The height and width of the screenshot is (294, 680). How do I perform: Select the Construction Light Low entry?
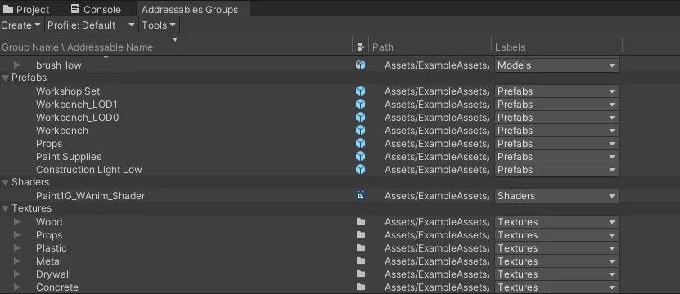[x=89, y=169]
